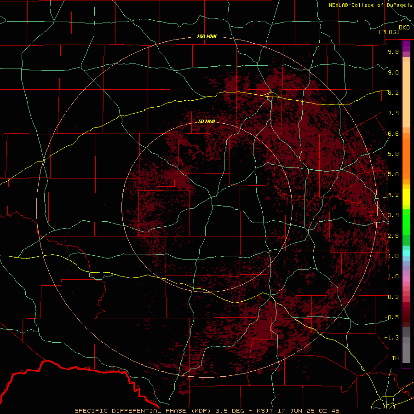This screenshot has height=414, width=414.
Task: Click the 9.0 value on the color scale
Action: [393, 72]
